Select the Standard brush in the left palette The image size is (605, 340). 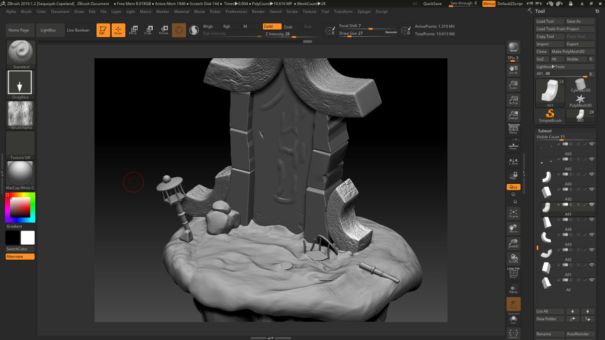[20, 53]
